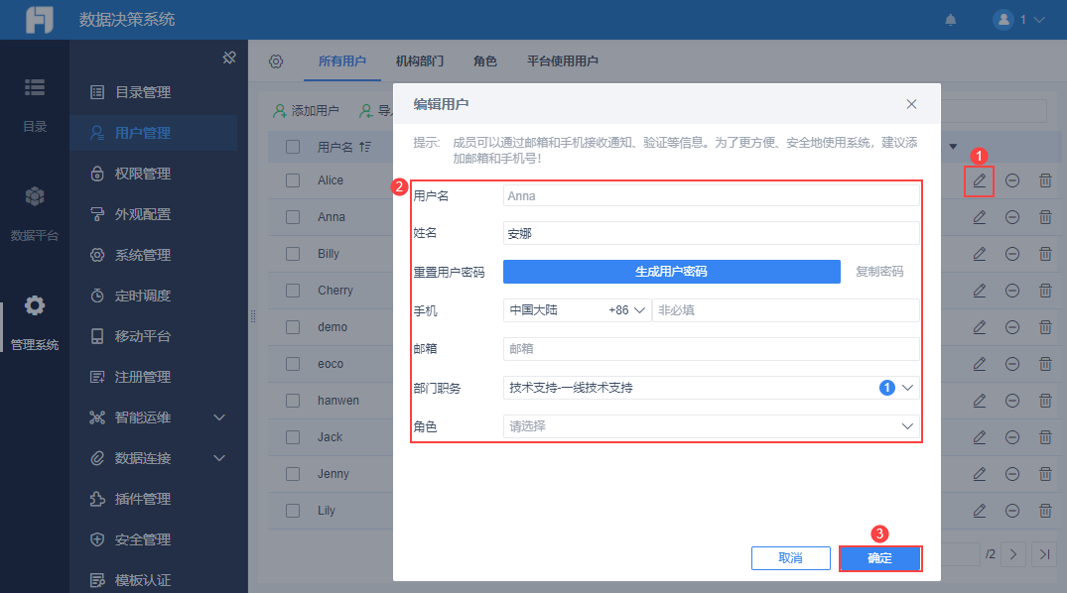Check the eoco row checkbox
This screenshot has height=593, width=1067.
click(293, 364)
